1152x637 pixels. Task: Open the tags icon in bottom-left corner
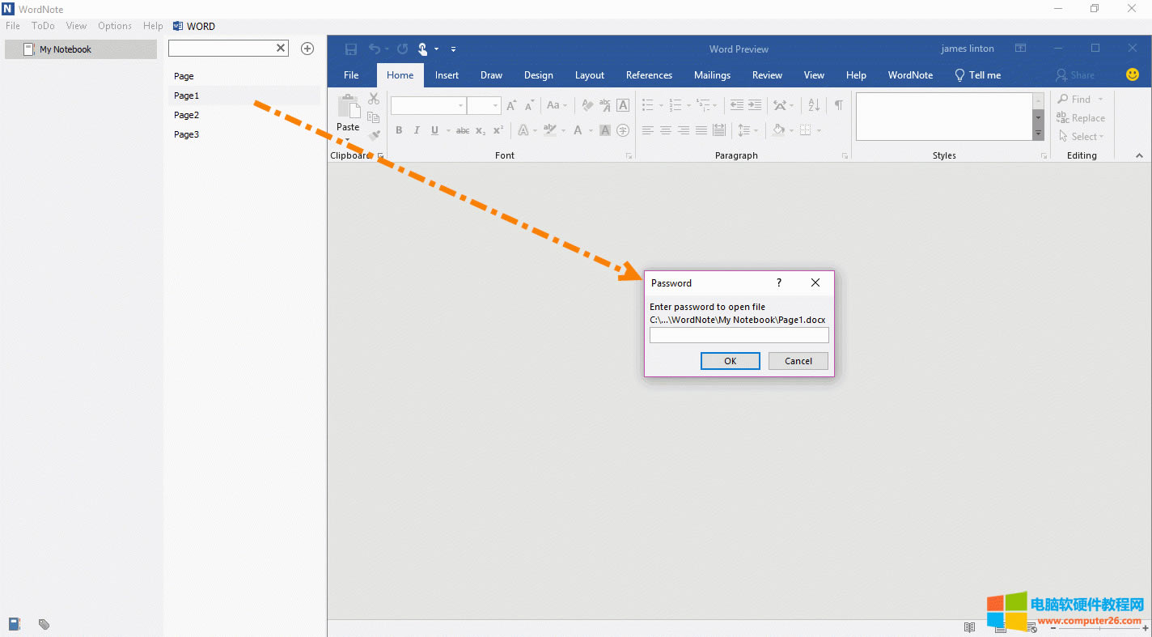click(44, 624)
